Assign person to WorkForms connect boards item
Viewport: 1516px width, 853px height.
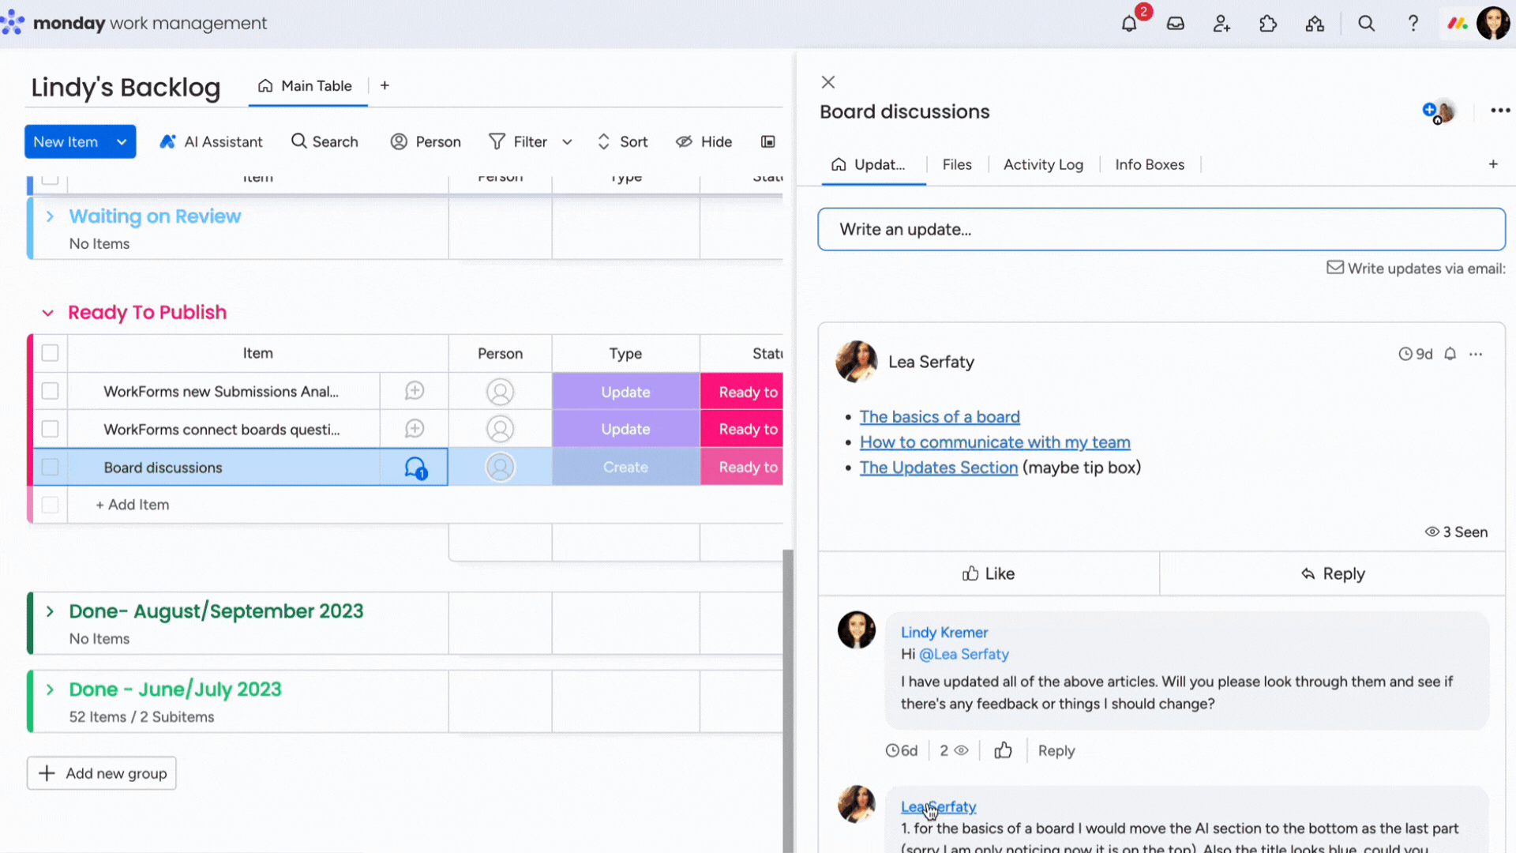pos(500,429)
